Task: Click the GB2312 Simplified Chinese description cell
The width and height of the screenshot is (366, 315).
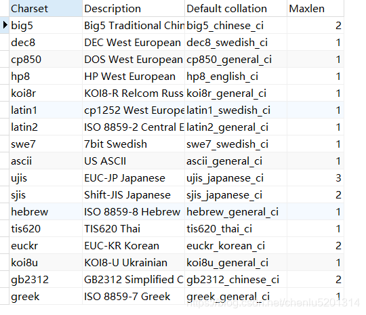Action: 134,279
